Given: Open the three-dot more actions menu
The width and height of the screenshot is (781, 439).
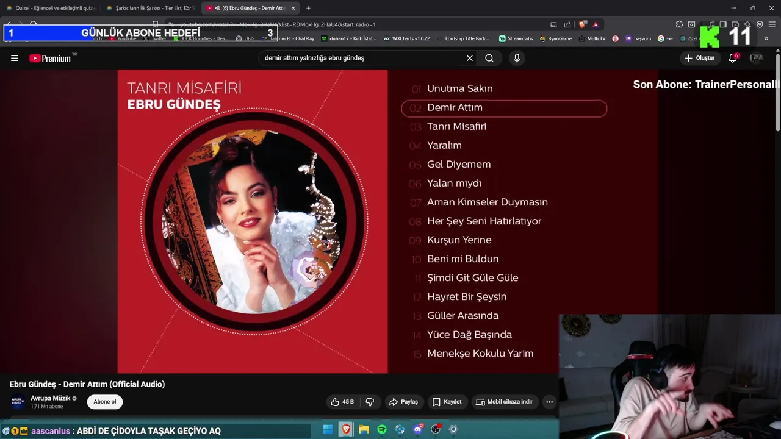Looking at the screenshot, I should [549, 402].
